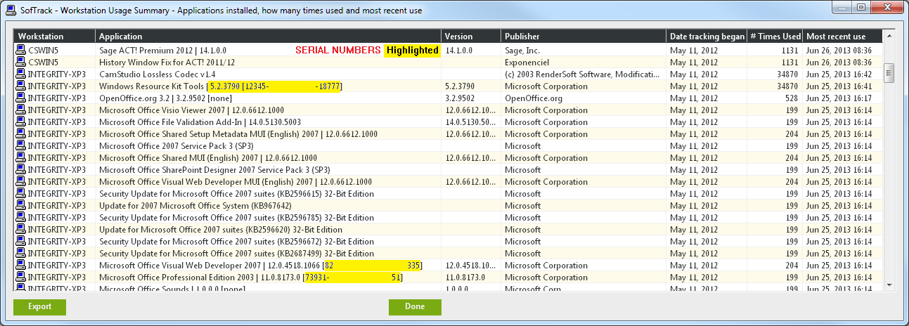Click workstation icon in Windows Resource Kit Tools row
The width and height of the screenshot is (909, 326).
point(20,86)
